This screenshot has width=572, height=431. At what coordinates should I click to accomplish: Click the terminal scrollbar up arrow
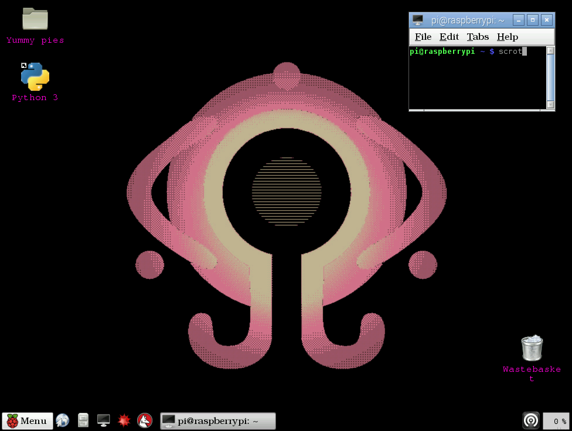(550, 51)
